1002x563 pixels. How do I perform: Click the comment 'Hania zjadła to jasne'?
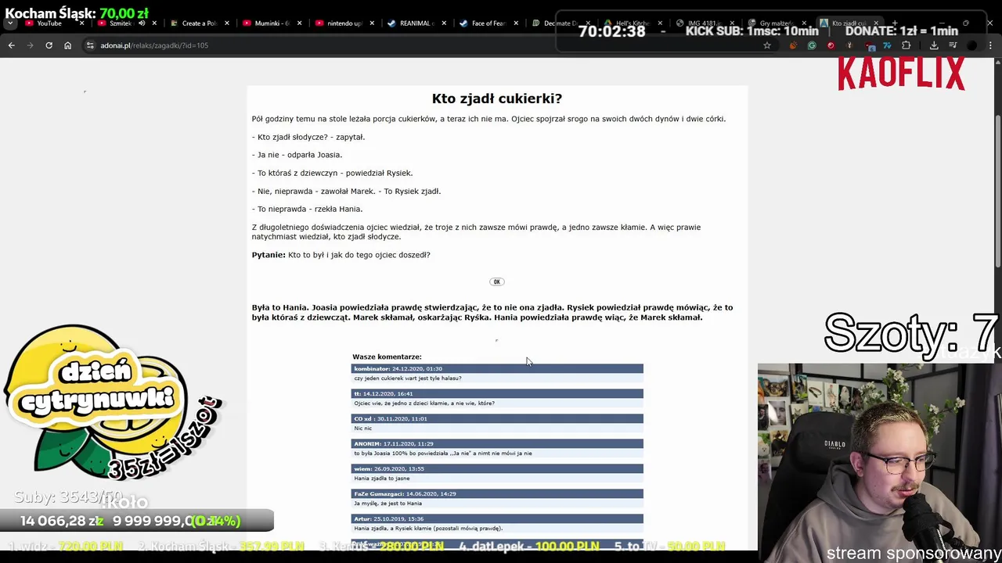[382, 479]
